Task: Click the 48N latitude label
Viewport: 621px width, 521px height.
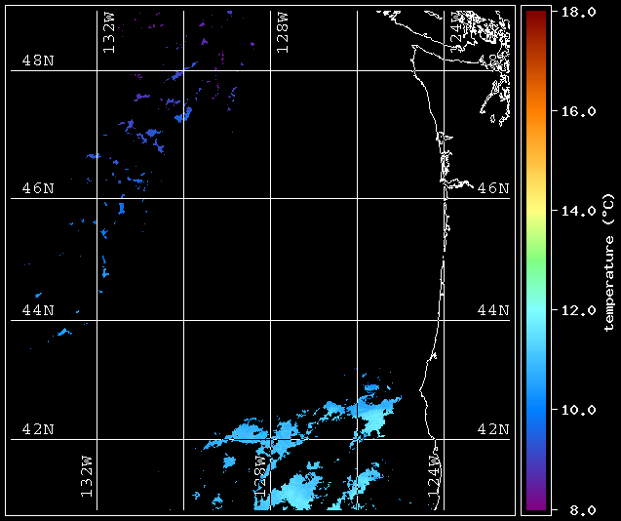Action: [38, 60]
